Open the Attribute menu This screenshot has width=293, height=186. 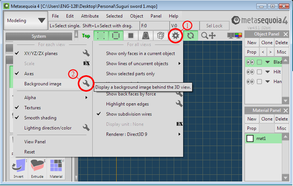90,16
